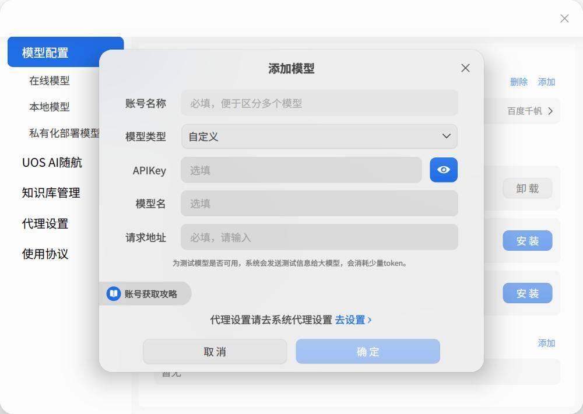This screenshot has height=414, width=583.
Task: Follow the 去设置 link
Action: pyautogui.click(x=350, y=320)
